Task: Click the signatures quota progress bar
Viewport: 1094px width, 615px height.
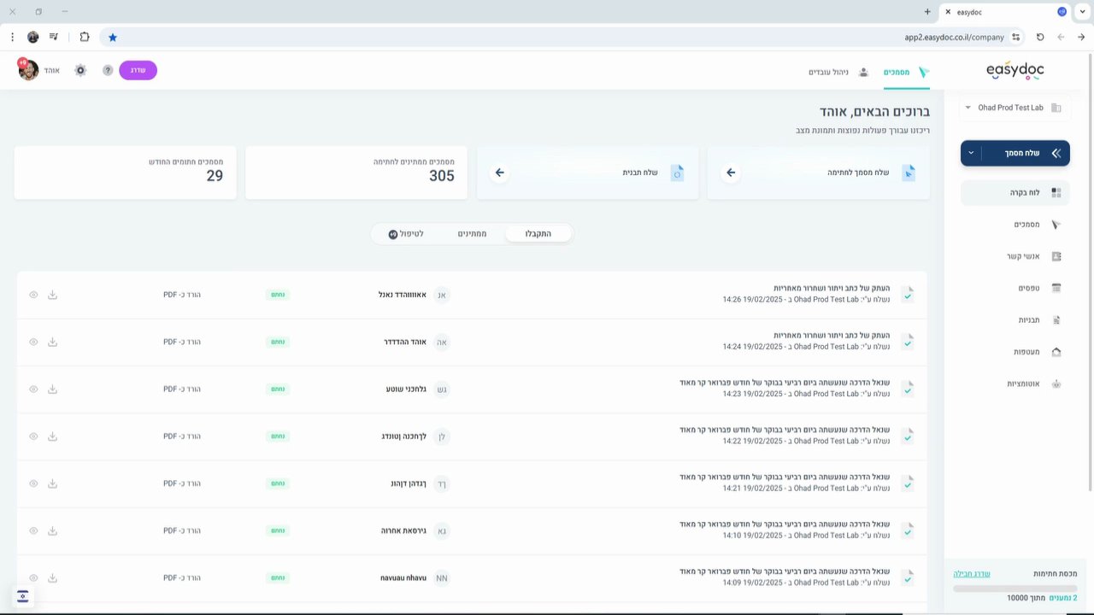Action: 1015,589
